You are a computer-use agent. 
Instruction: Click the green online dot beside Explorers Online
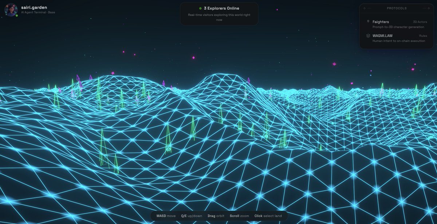(200, 8)
